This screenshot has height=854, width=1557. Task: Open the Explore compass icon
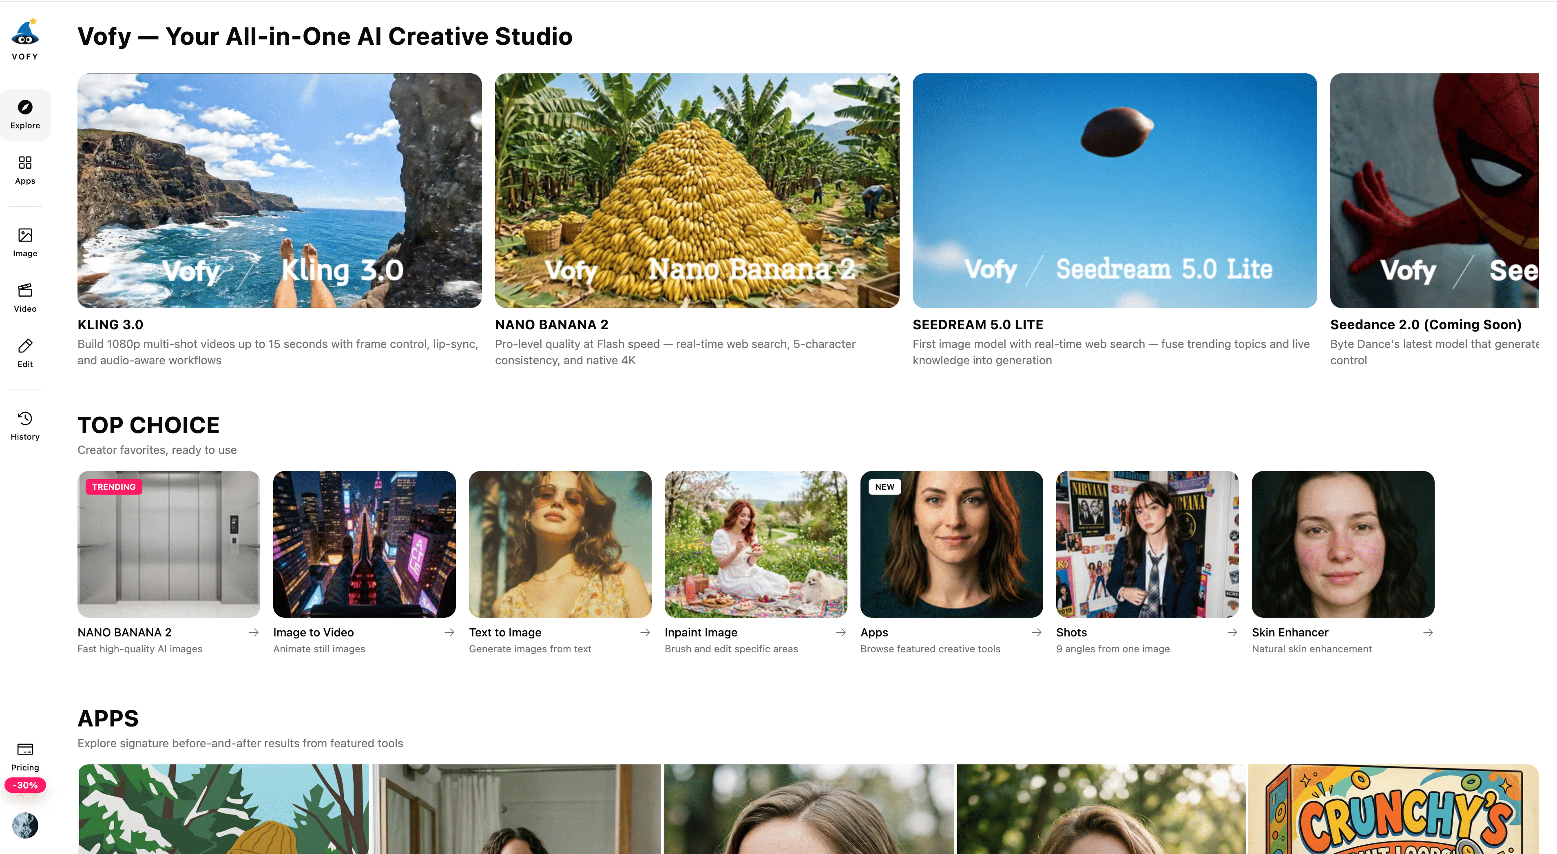pos(25,108)
